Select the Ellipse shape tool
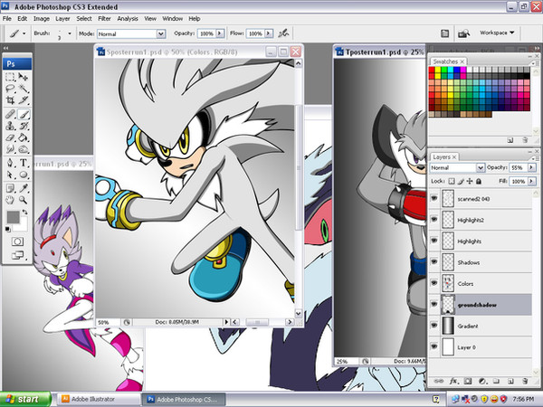Screen dimensions: 543x407 coord(24,175)
